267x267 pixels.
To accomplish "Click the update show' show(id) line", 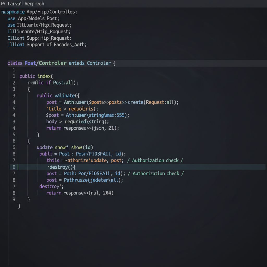I will (65, 148).
